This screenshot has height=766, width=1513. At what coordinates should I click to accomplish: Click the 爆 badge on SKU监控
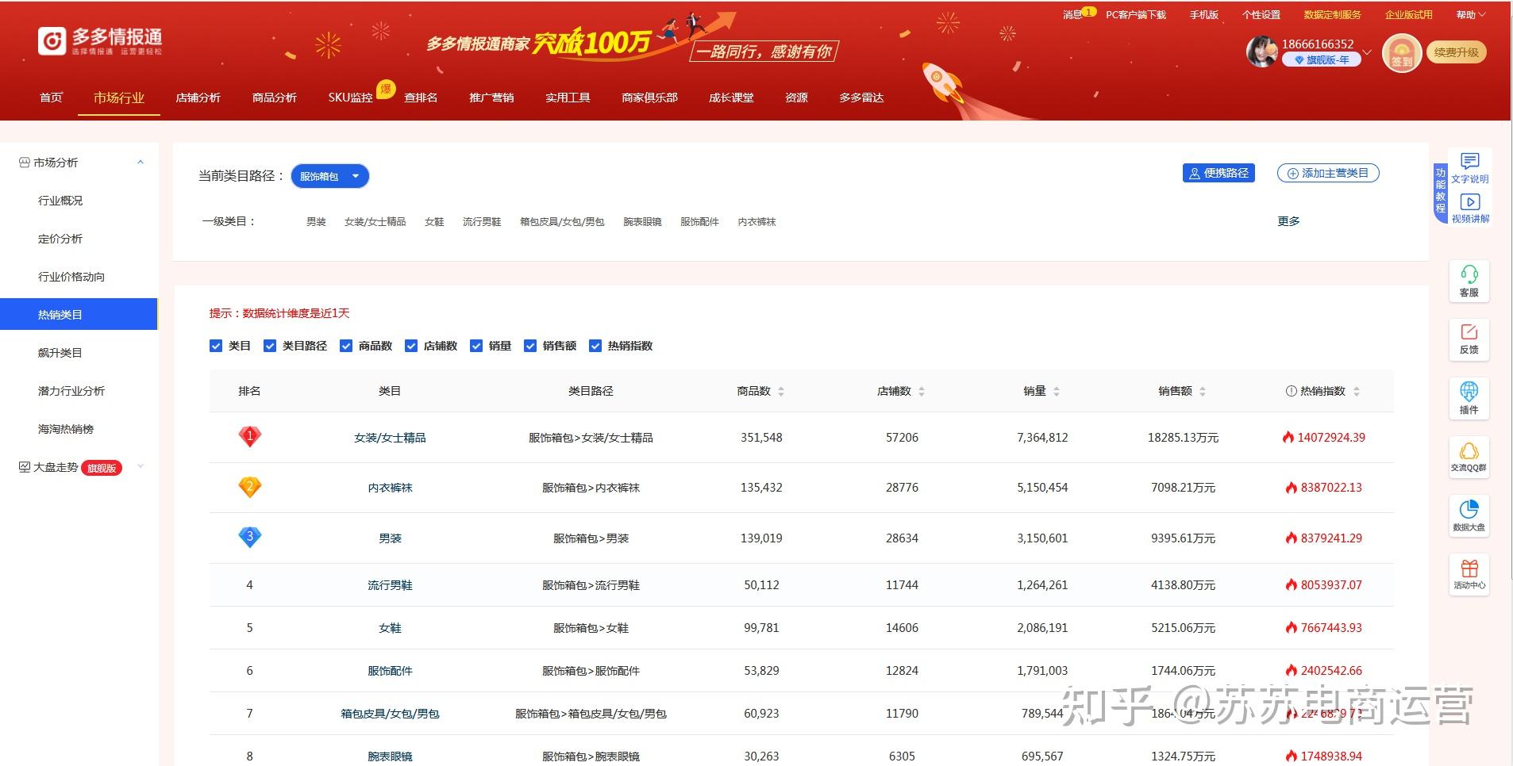click(x=386, y=89)
